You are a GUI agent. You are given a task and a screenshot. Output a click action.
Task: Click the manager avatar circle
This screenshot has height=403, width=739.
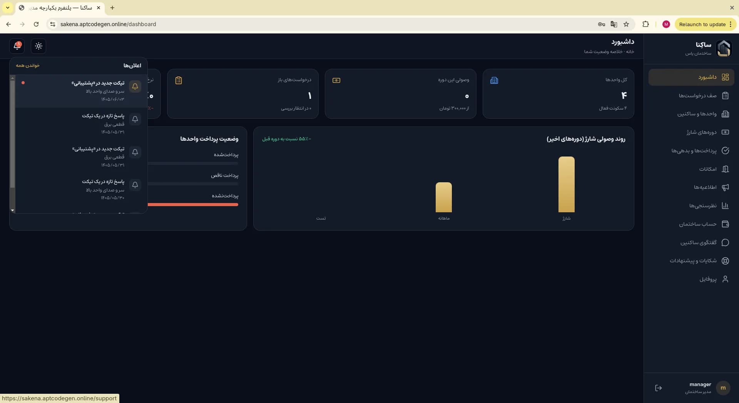click(x=723, y=388)
